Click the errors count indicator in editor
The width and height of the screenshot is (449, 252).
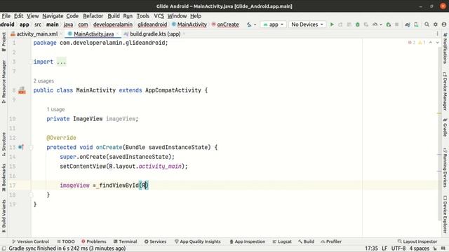pyautogui.click(x=412, y=43)
